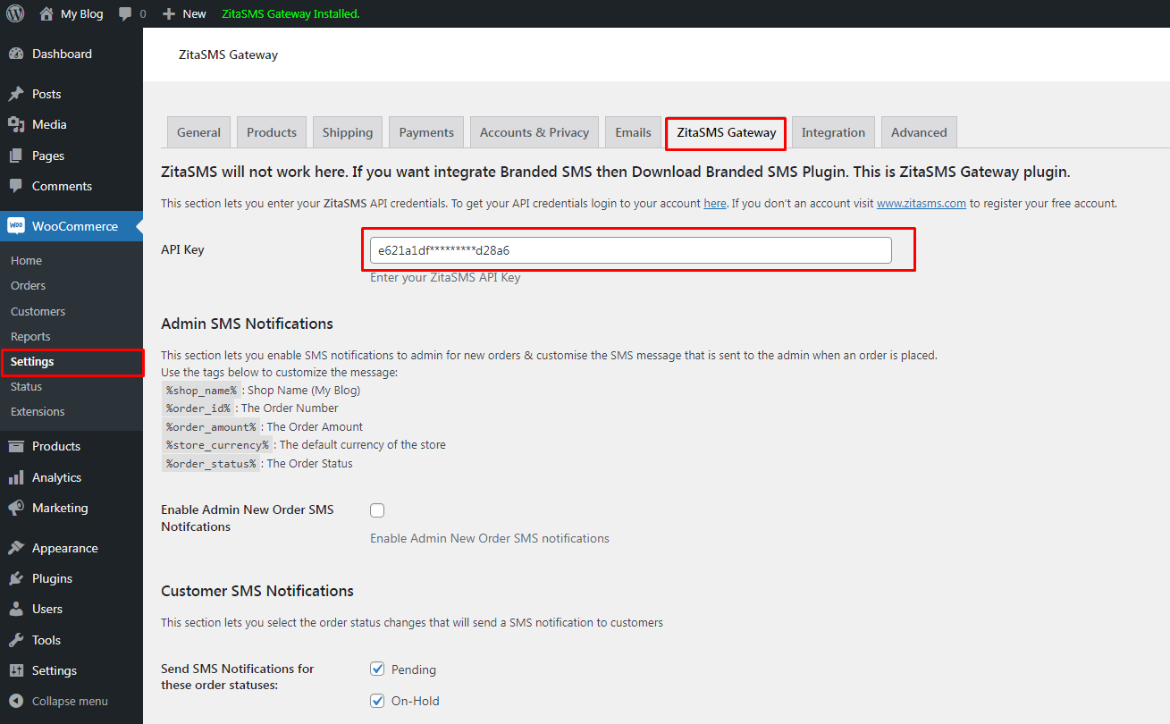Click the %shop_name% tag text
The width and height of the screenshot is (1170, 724).
pos(201,391)
